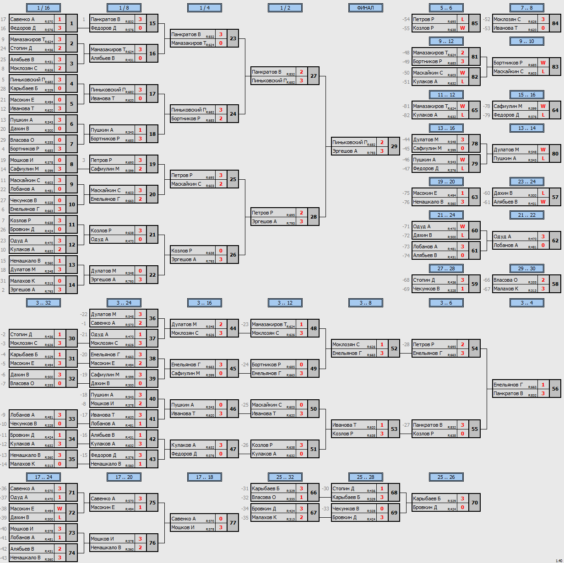The width and height of the screenshot is (564, 563).
Task: Click the 1 / 16 round header
Action: (43, 8)
